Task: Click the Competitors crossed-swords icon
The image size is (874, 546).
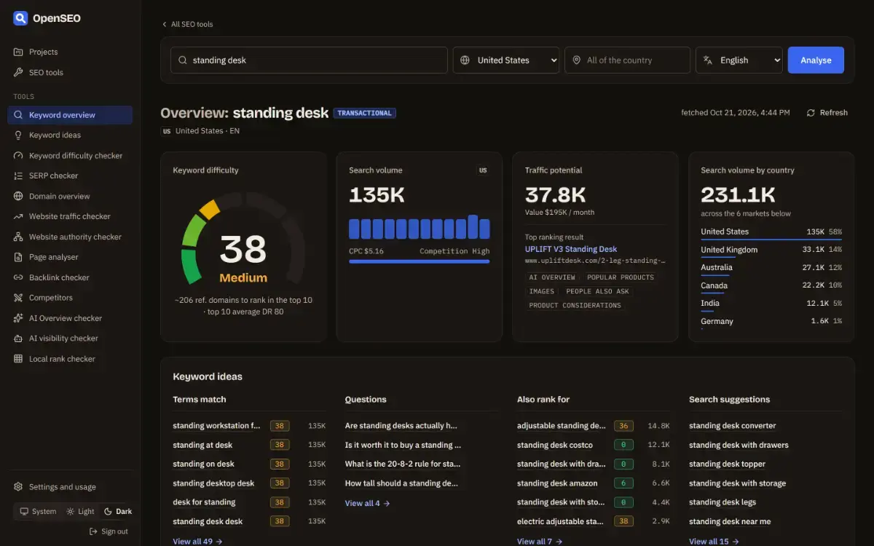Action: pyautogui.click(x=18, y=298)
